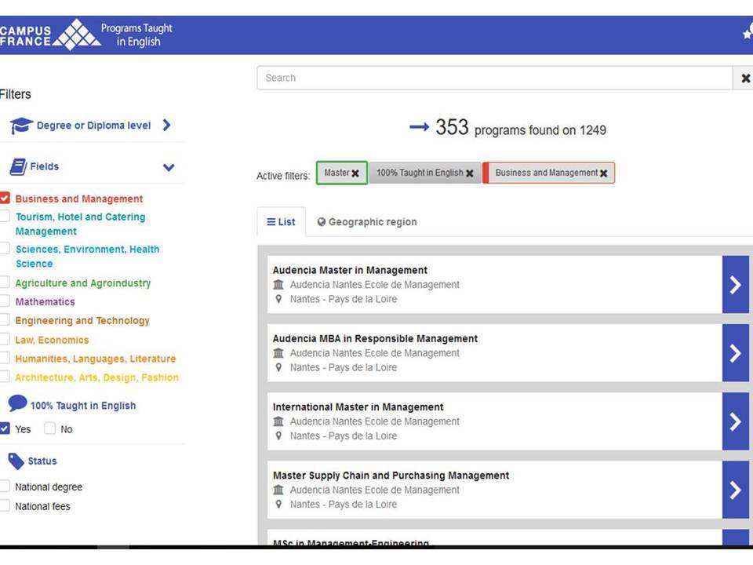
Task: Collapse the Fields section chevron
Action: point(169,167)
